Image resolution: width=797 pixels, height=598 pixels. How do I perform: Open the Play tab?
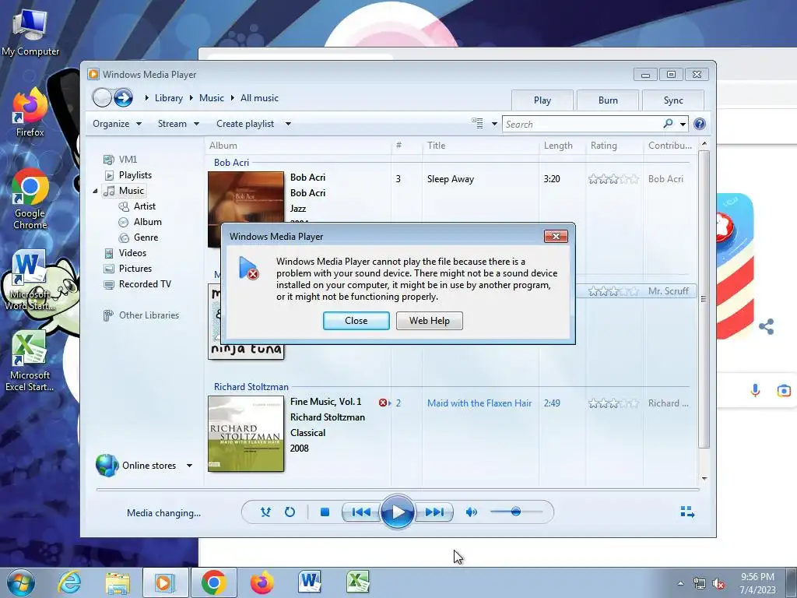coord(542,100)
